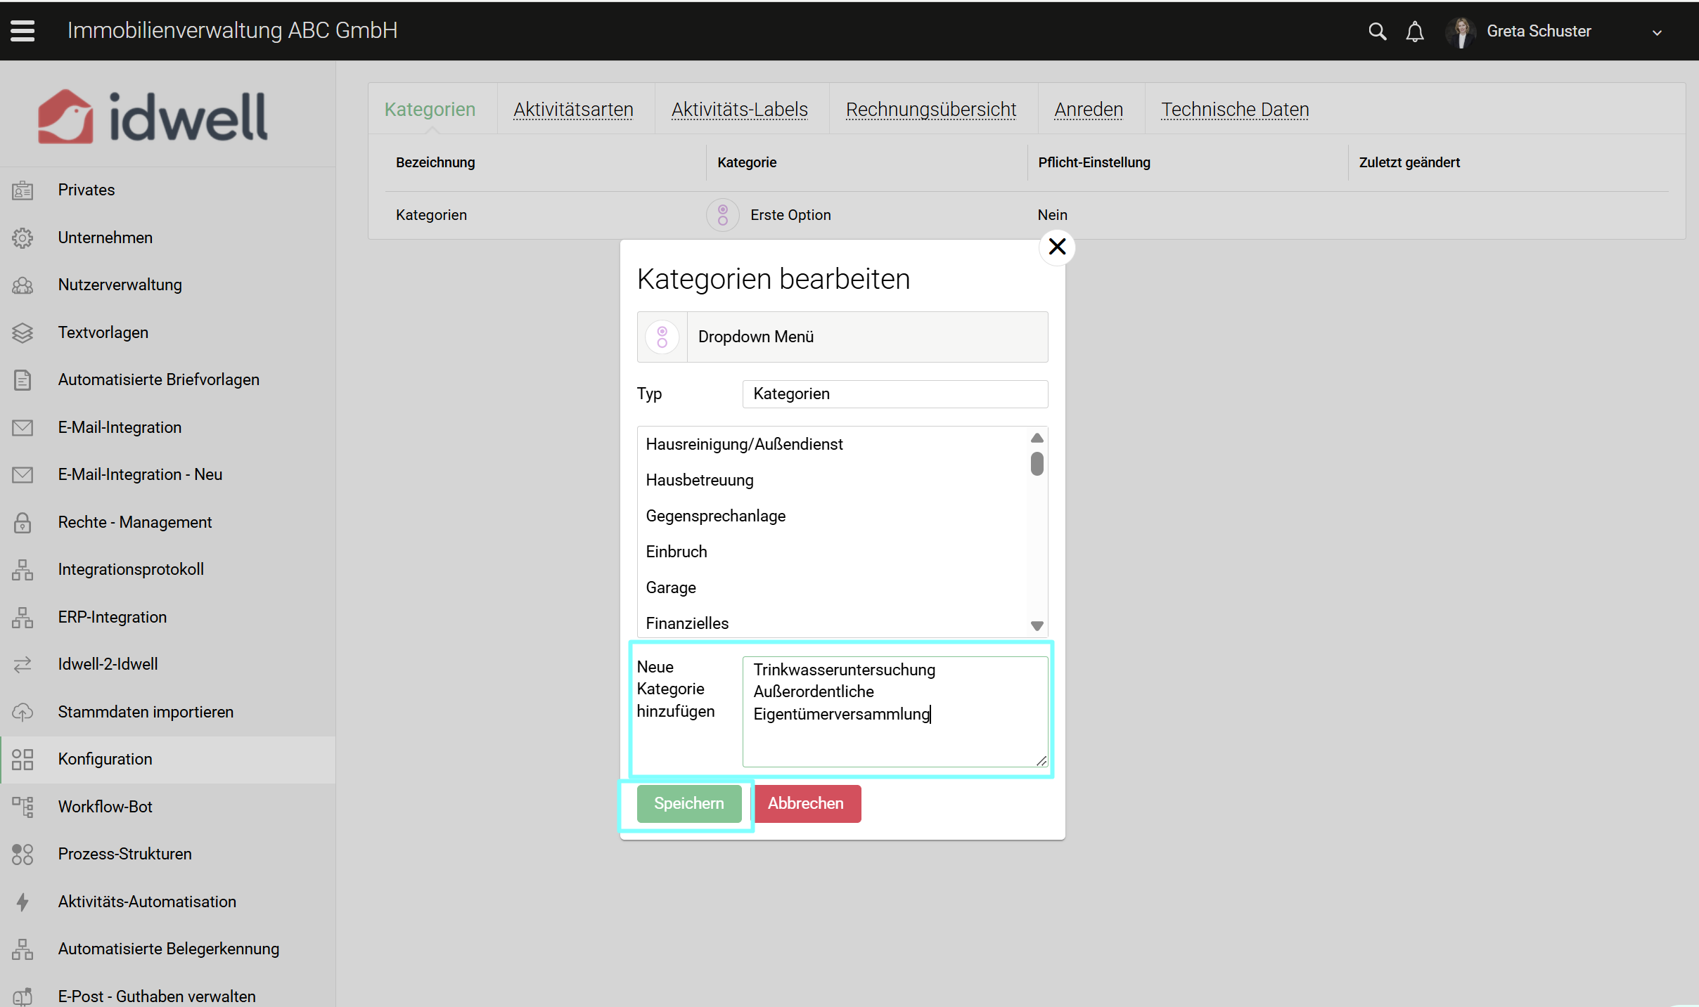The height and width of the screenshot is (1007, 1699).
Task: Click the Stammdaten importieren cloud icon
Action: pos(23,712)
